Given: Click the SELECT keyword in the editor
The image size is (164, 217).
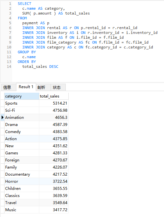Looking at the screenshot, I should click(x=24, y=4).
